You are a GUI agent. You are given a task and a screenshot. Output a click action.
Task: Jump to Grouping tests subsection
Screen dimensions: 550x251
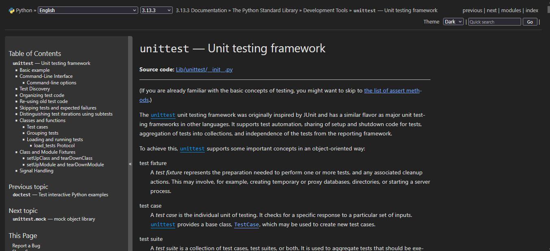(x=43, y=133)
